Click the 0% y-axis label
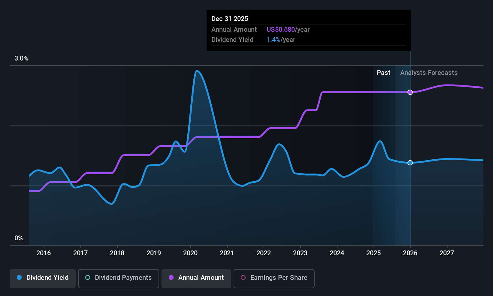Screen dimensions: 493x296 coord(19,238)
